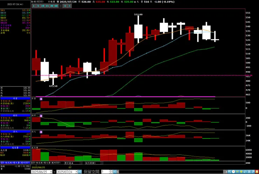Click the SMA10 indicator row
The height and width of the screenshot is (174, 259).
tap(15, 13)
